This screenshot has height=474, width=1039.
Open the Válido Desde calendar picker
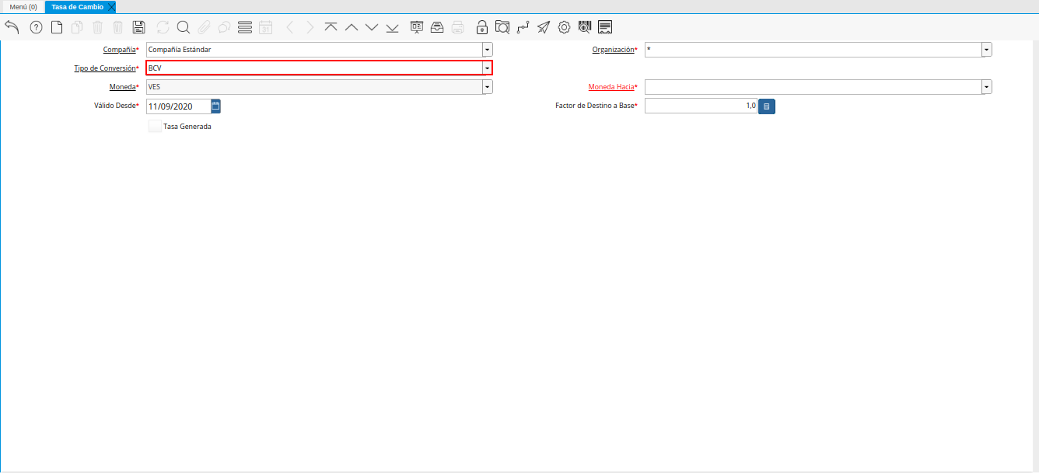[216, 106]
